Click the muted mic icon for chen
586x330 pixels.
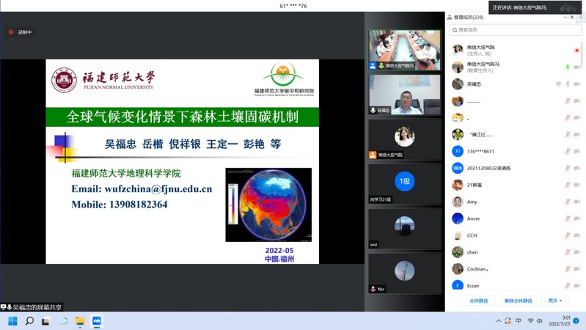pyautogui.click(x=568, y=252)
